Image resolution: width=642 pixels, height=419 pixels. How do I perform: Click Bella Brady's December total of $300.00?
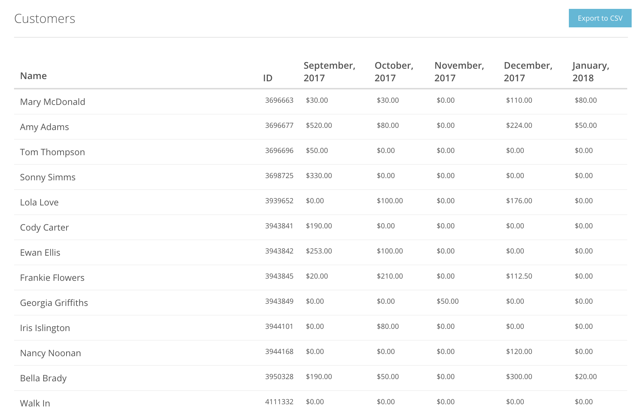[x=519, y=377]
